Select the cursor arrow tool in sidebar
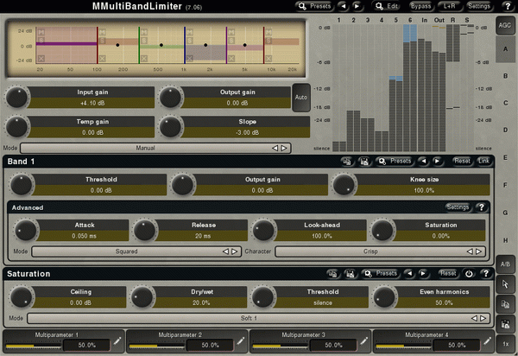The image size is (518, 356). pyautogui.click(x=505, y=284)
